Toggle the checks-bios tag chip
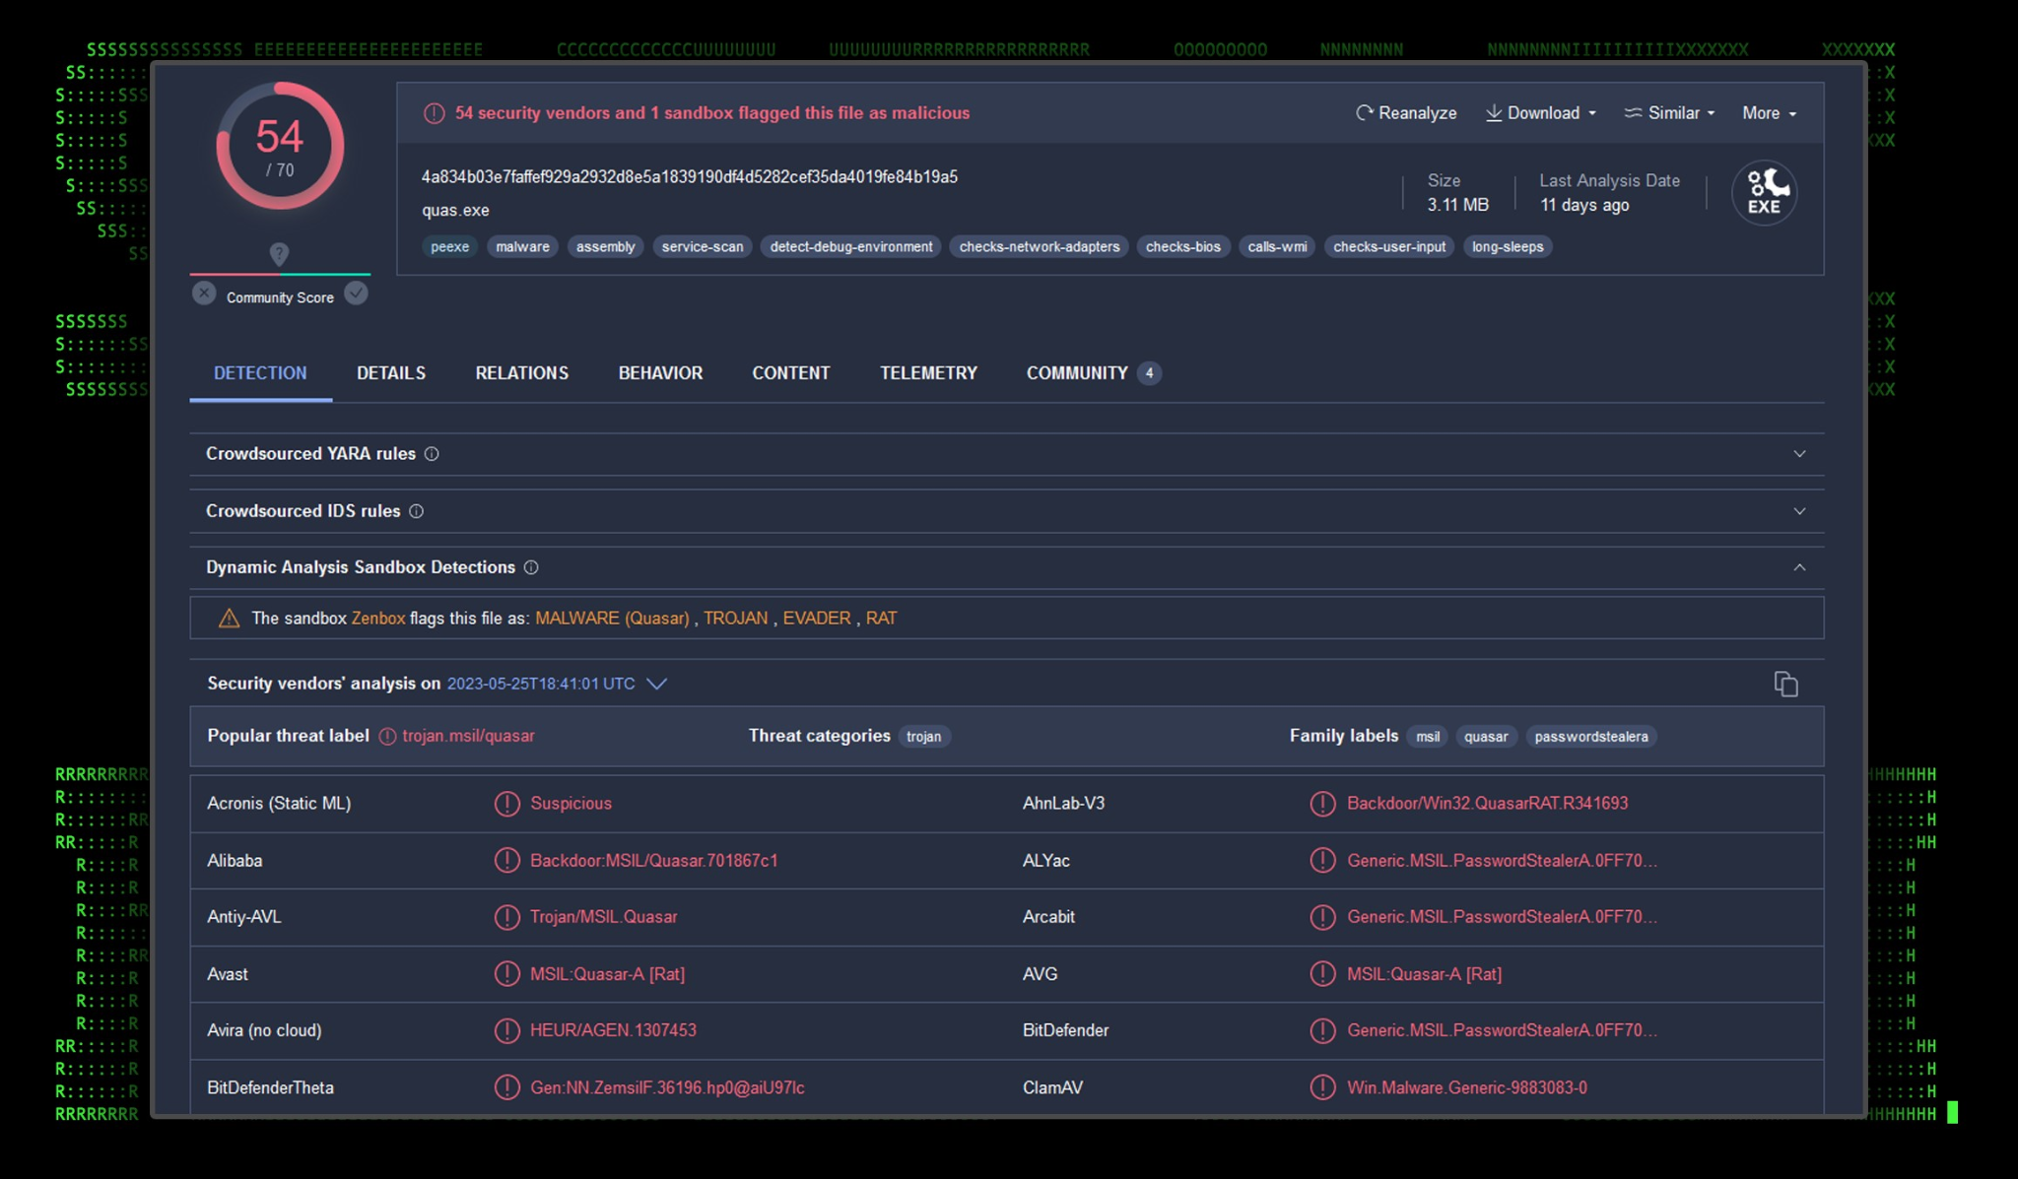The width and height of the screenshot is (2018, 1179). (x=1182, y=247)
